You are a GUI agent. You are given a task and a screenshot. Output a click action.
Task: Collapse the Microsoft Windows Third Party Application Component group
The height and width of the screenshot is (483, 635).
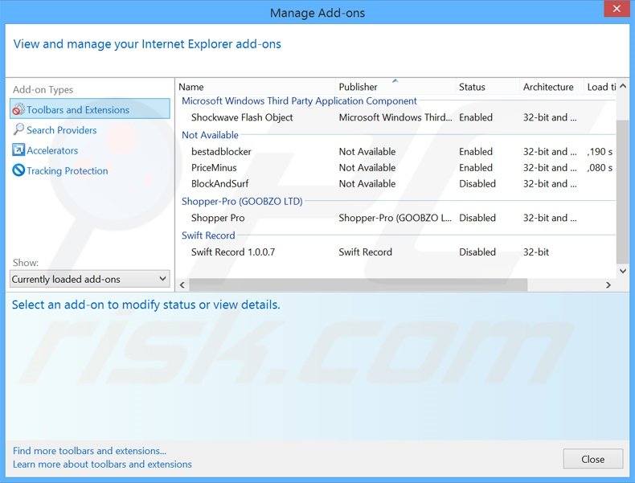(x=299, y=100)
